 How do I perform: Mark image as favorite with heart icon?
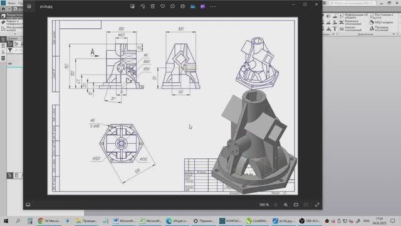click(162, 6)
